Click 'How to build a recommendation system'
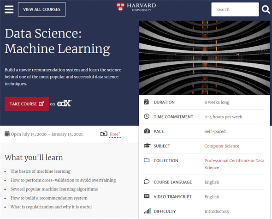272x219 pixels. [x=49, y=198]
